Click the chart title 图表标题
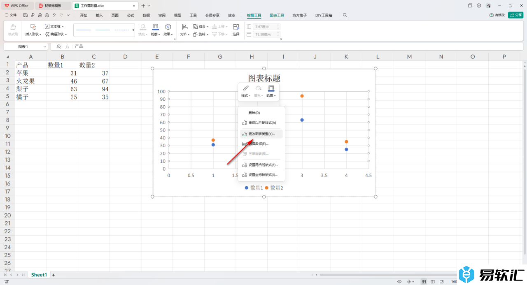Viewport: 527px width, 285px height. [x=264, y=79]
